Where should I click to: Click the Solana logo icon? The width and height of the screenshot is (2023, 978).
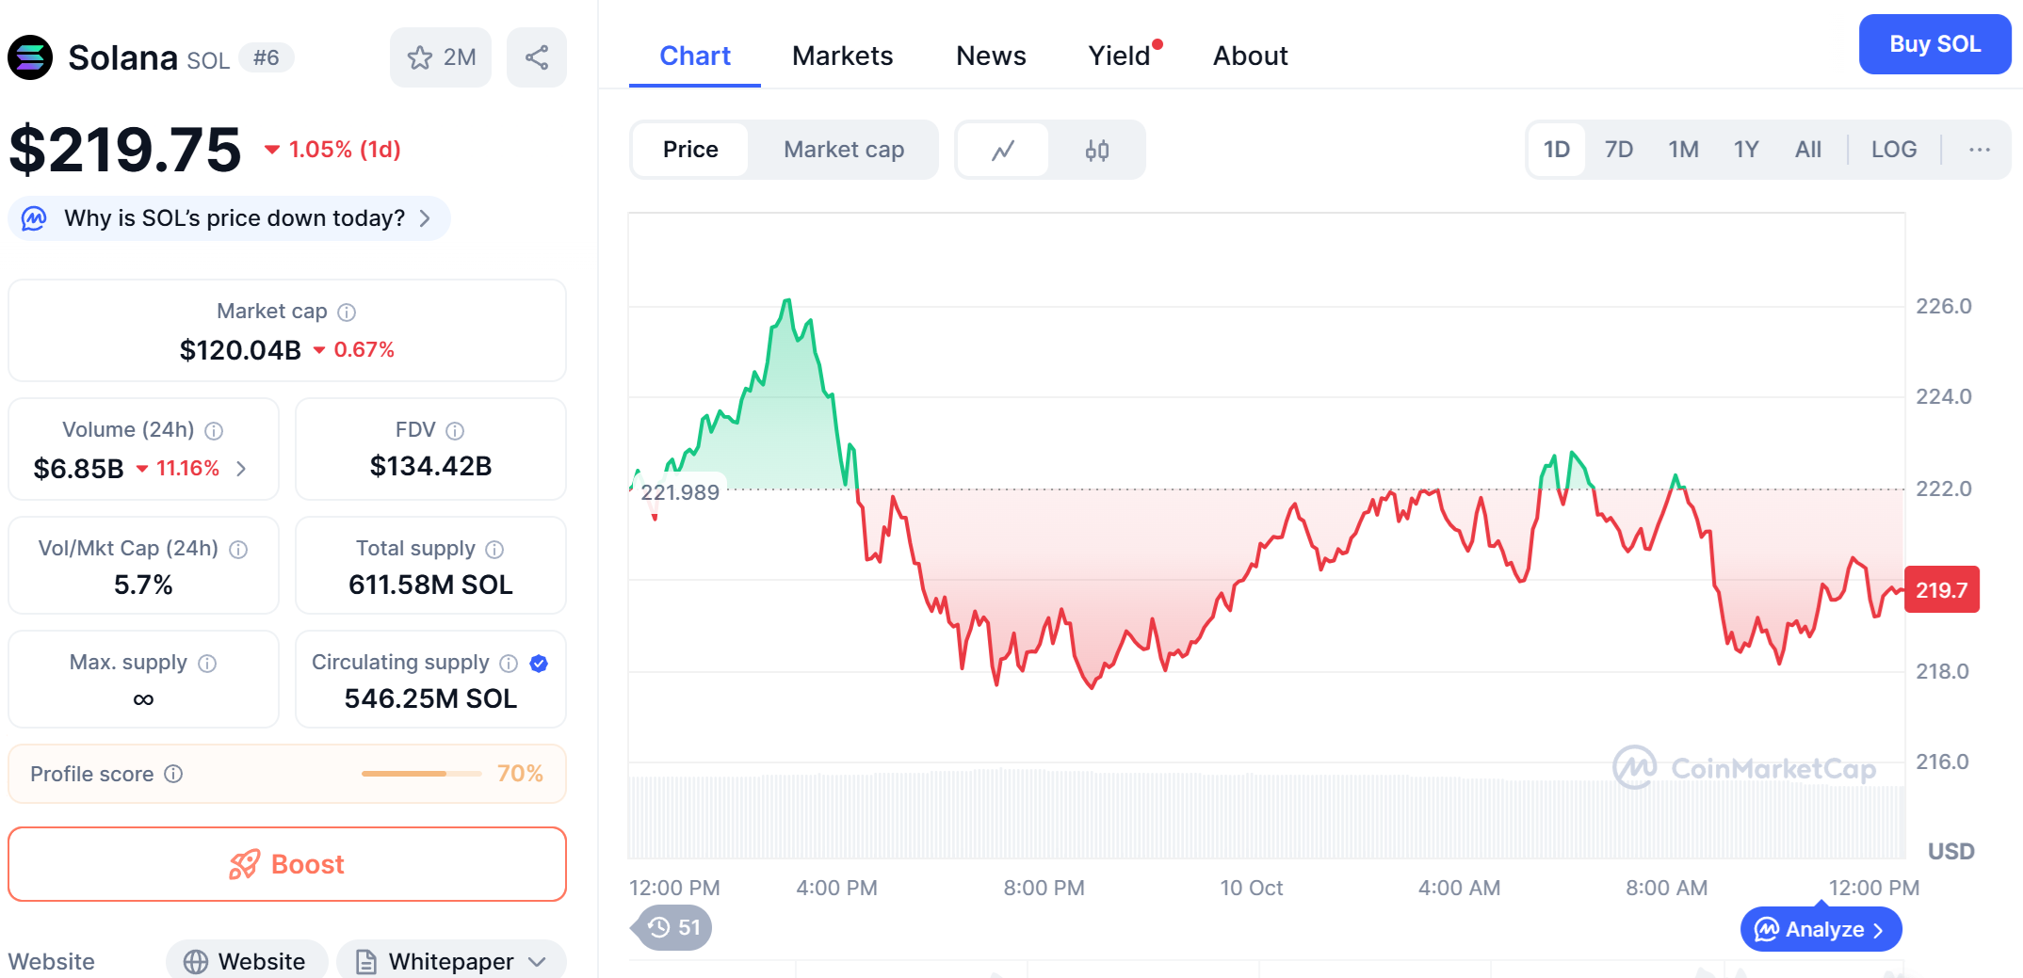(30, 57)
